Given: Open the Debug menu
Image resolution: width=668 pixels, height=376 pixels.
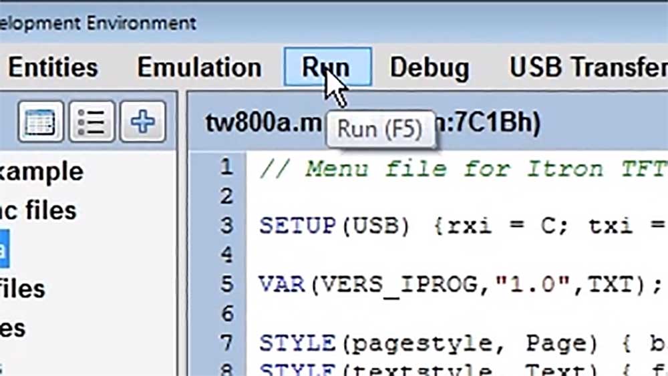Looking at the screenshot, I should pyautogui.click(x=429, y=67).
